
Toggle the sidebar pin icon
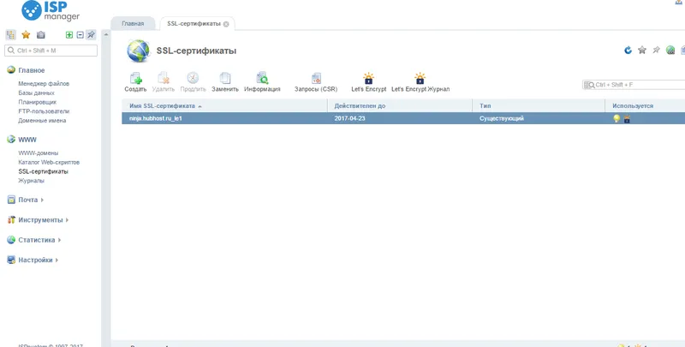[91, 35]
